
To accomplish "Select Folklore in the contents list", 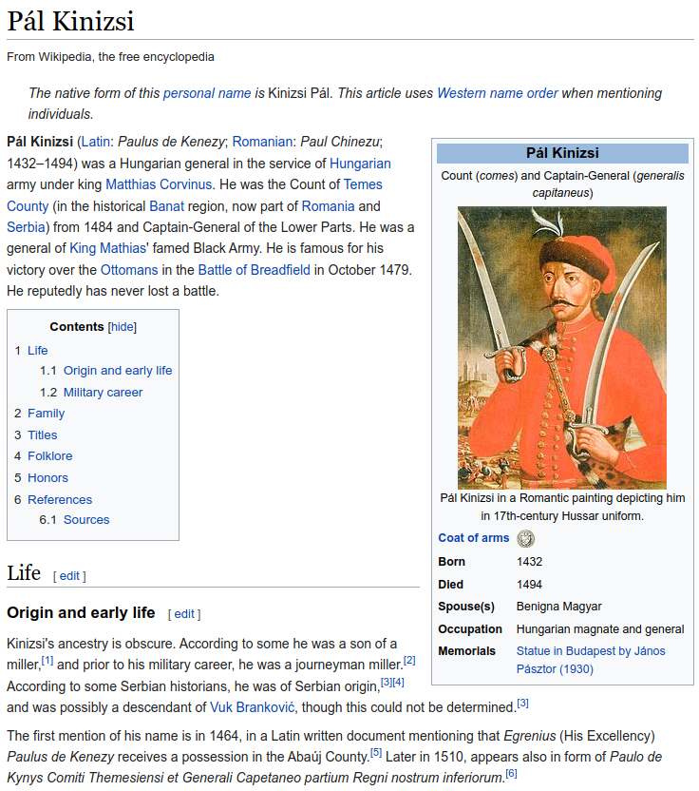I will point(50,456).
